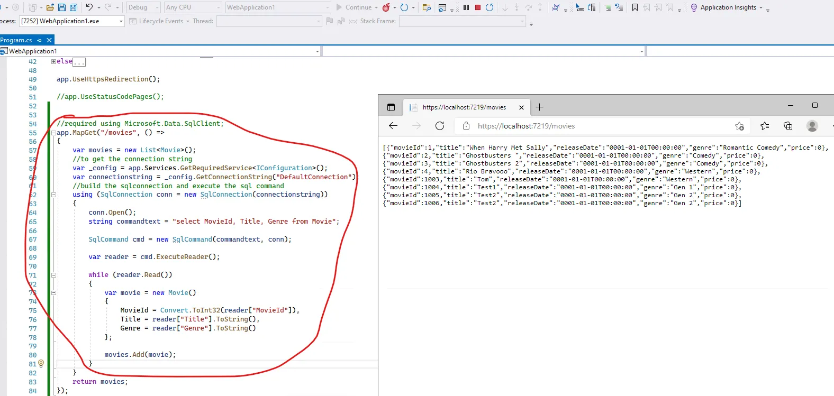Click the app.UseHttpsRedirection() code line
The width and height of the screenshot is (834, 396).
108,79
